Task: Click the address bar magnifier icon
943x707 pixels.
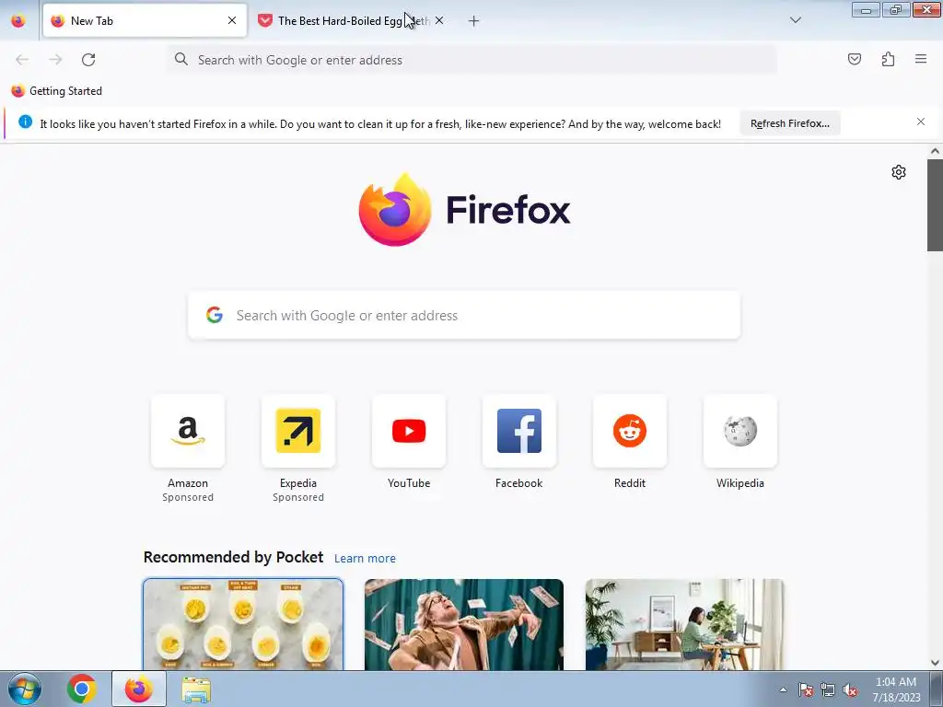Action: [181, 59]
